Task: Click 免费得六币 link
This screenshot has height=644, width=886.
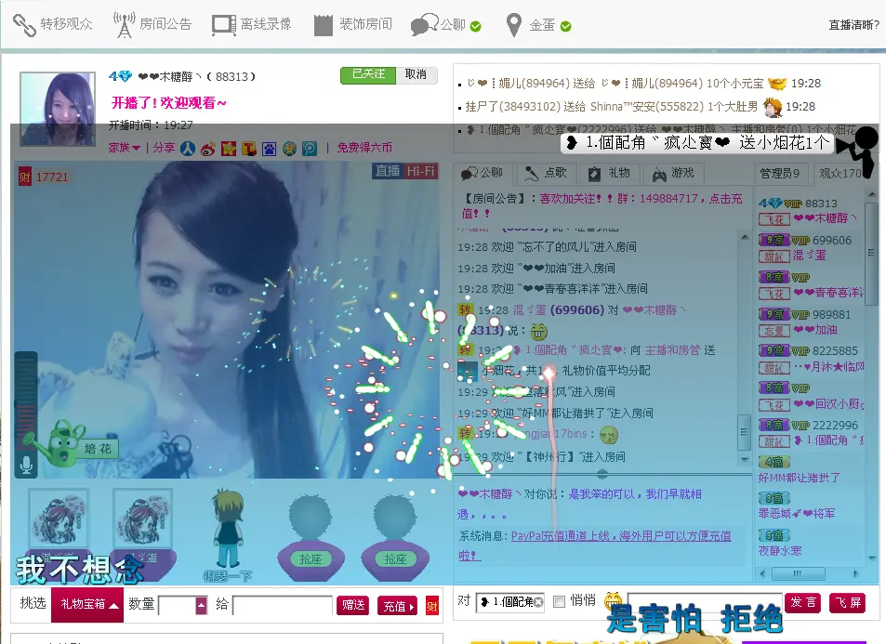Action: click(x=364, y=148)
